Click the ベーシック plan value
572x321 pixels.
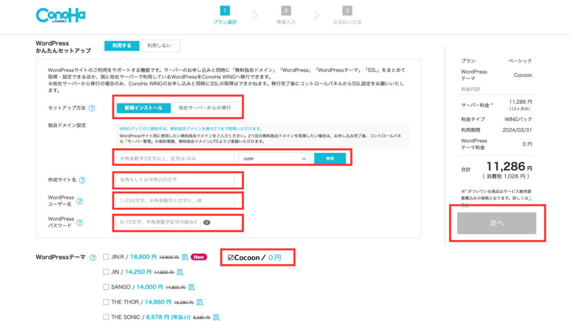point(520,61)
